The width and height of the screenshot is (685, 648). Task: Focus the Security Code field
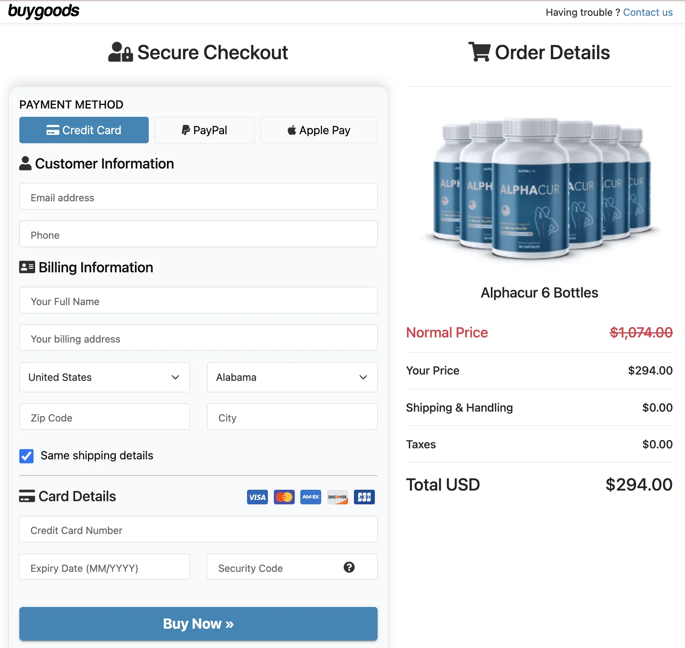tap(292, 567)
